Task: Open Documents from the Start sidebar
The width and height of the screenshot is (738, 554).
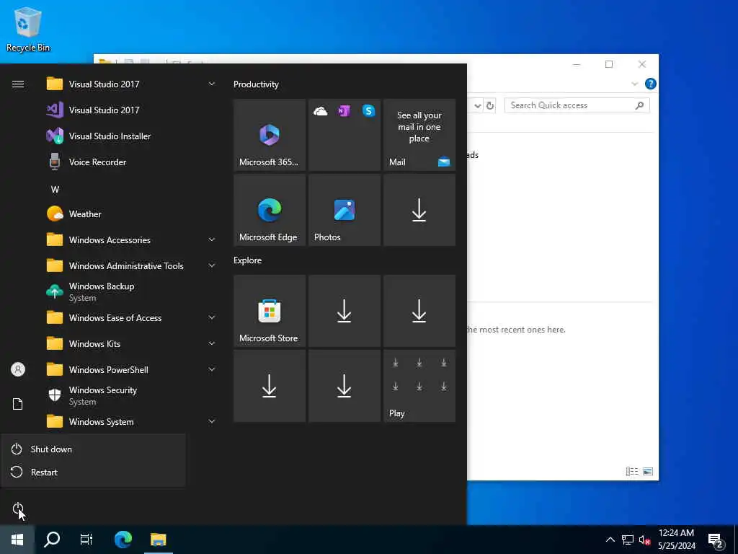Action: point(18,404)
